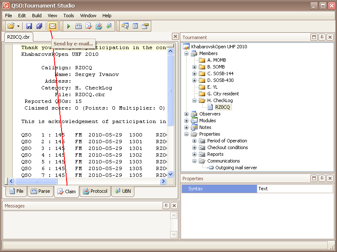
Task: Select Outgoing mail server tree item
Action: pos(236,168)
